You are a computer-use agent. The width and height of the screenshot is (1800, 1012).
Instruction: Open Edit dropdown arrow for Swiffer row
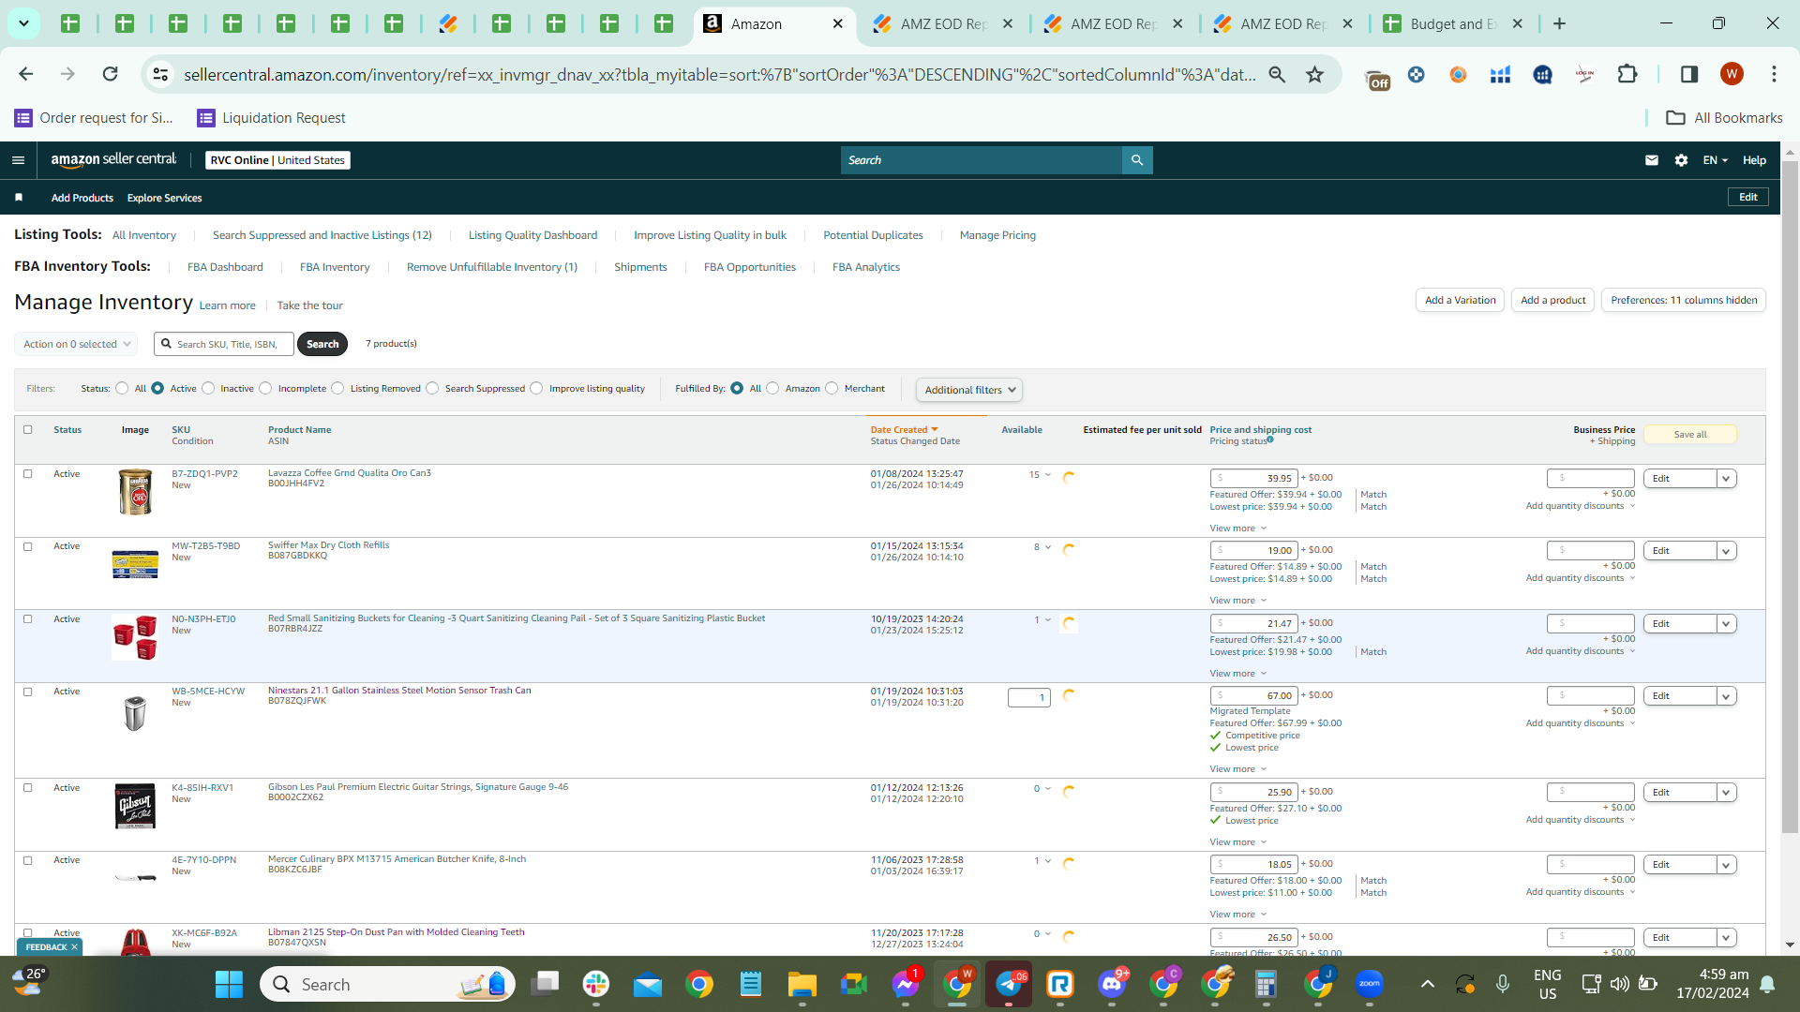[x=1726, y=551]
